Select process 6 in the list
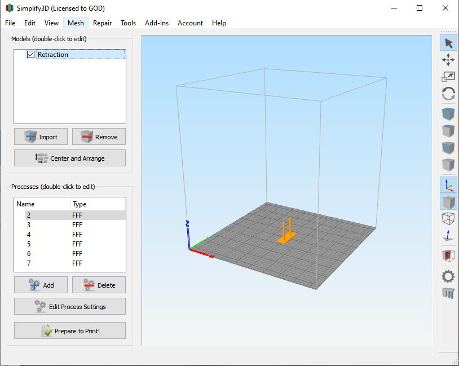The image size is (459, 366). [x=70, y=254]
